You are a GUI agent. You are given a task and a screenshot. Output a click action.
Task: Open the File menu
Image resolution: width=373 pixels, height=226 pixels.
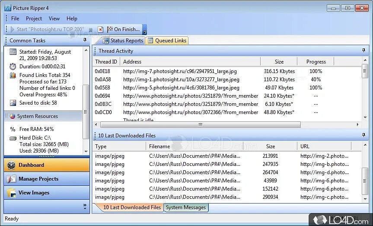pyautogui.click(x=15, y=19)
